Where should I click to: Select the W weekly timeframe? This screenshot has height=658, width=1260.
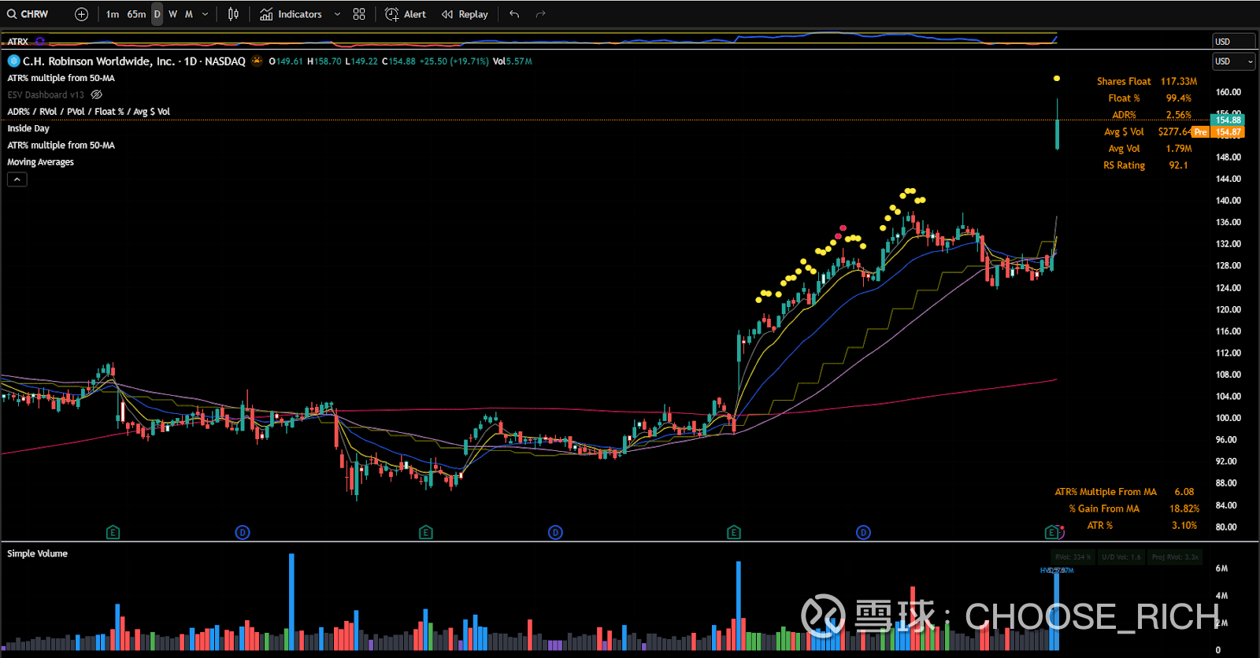pyautogui.click(x=173, y=14)
